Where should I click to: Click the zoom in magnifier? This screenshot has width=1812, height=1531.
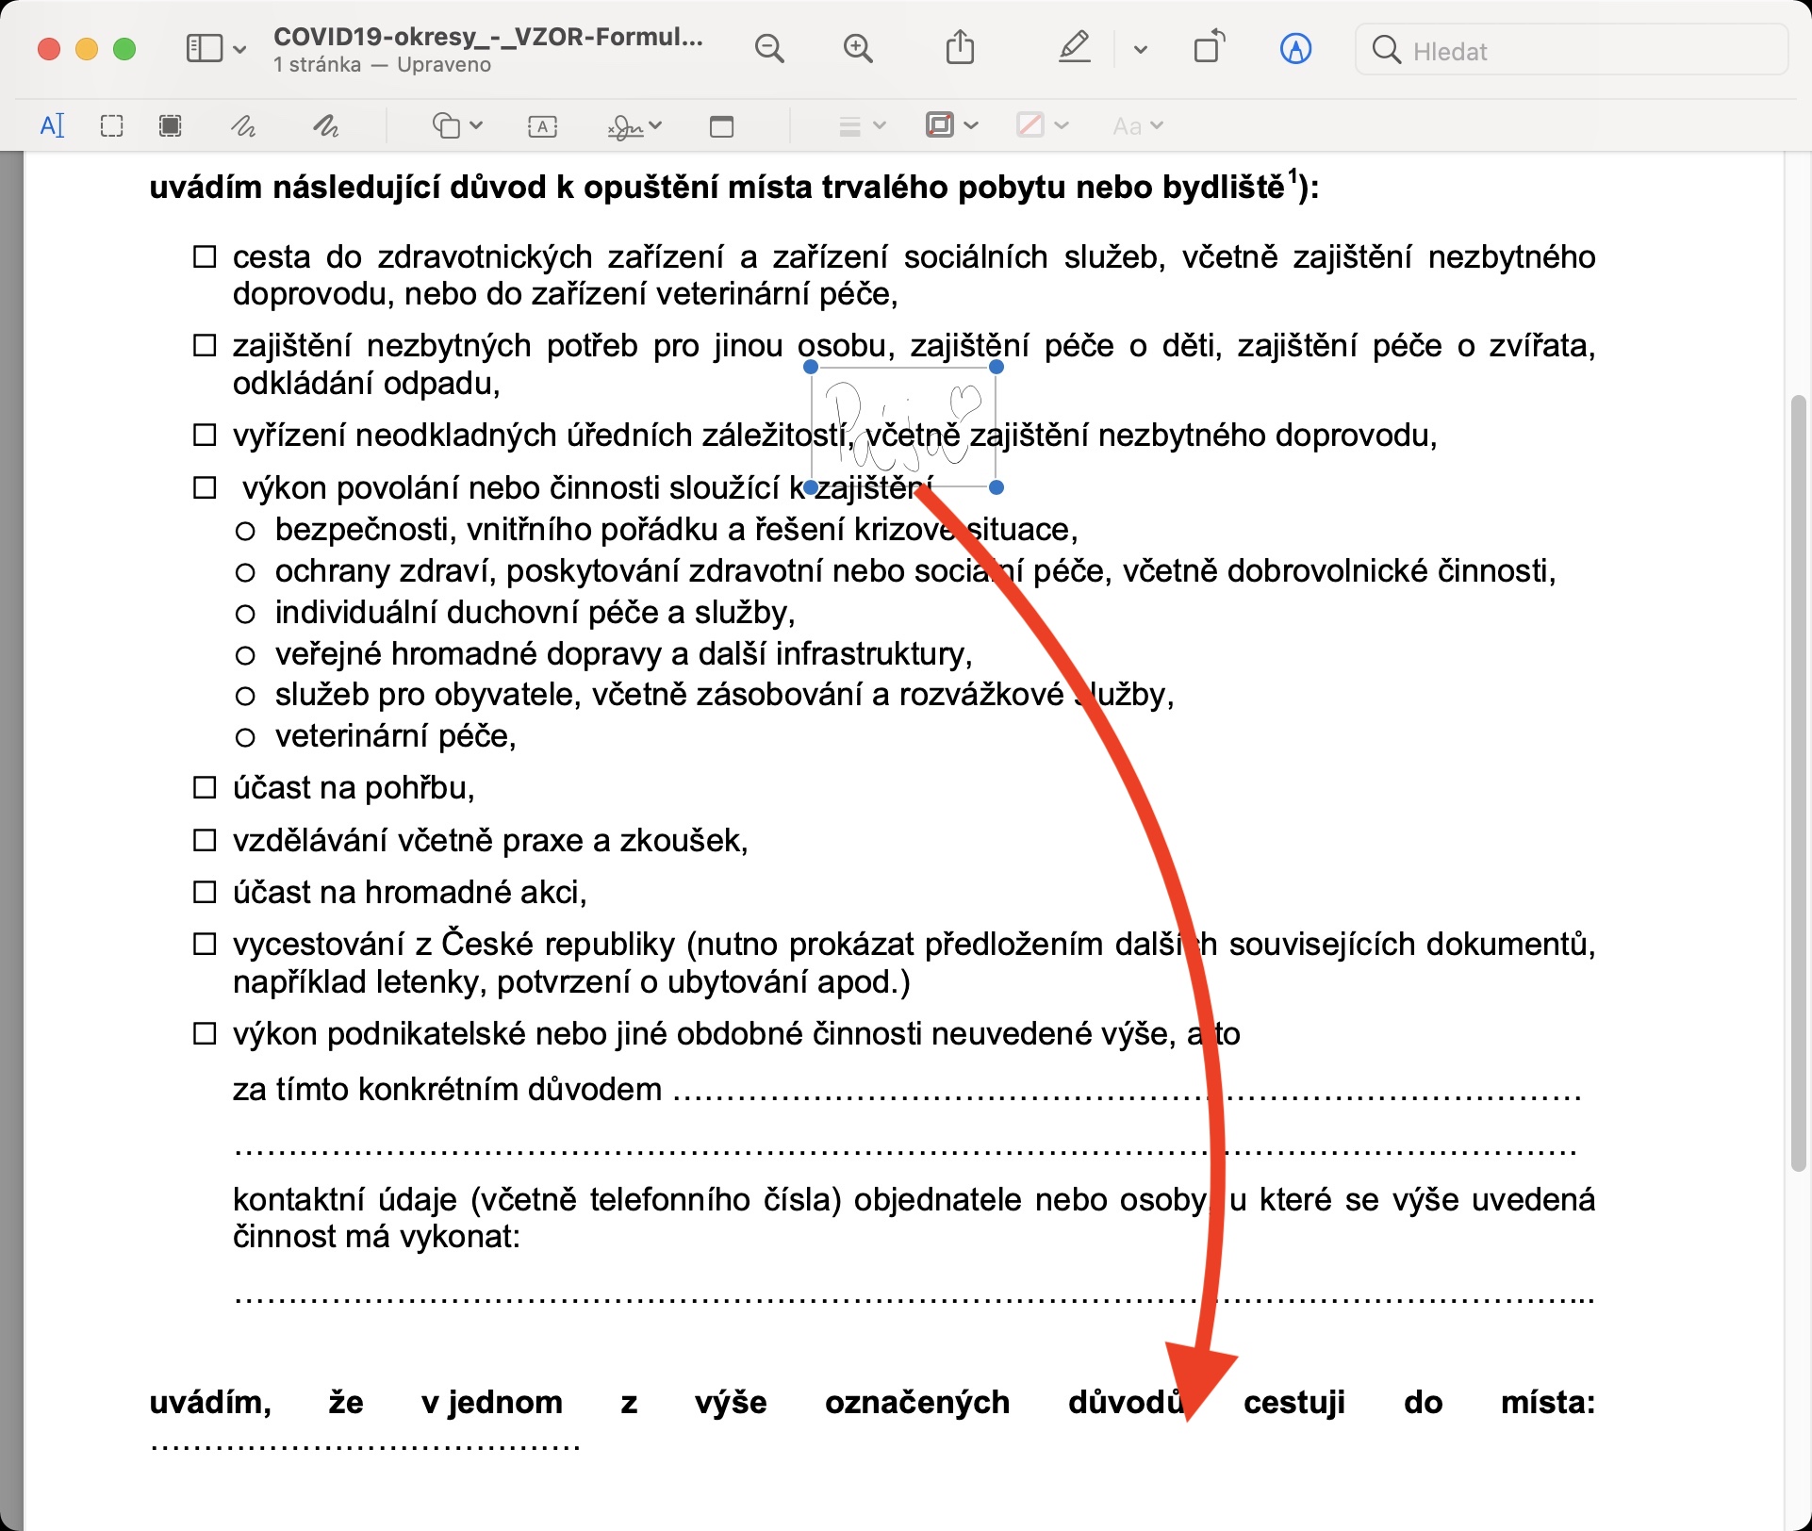click(x=857, y=48)
